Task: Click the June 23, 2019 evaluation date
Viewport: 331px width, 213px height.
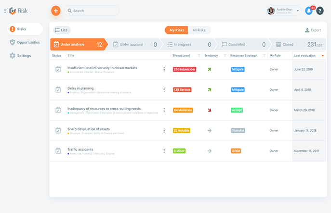Action: click(304, 69)
